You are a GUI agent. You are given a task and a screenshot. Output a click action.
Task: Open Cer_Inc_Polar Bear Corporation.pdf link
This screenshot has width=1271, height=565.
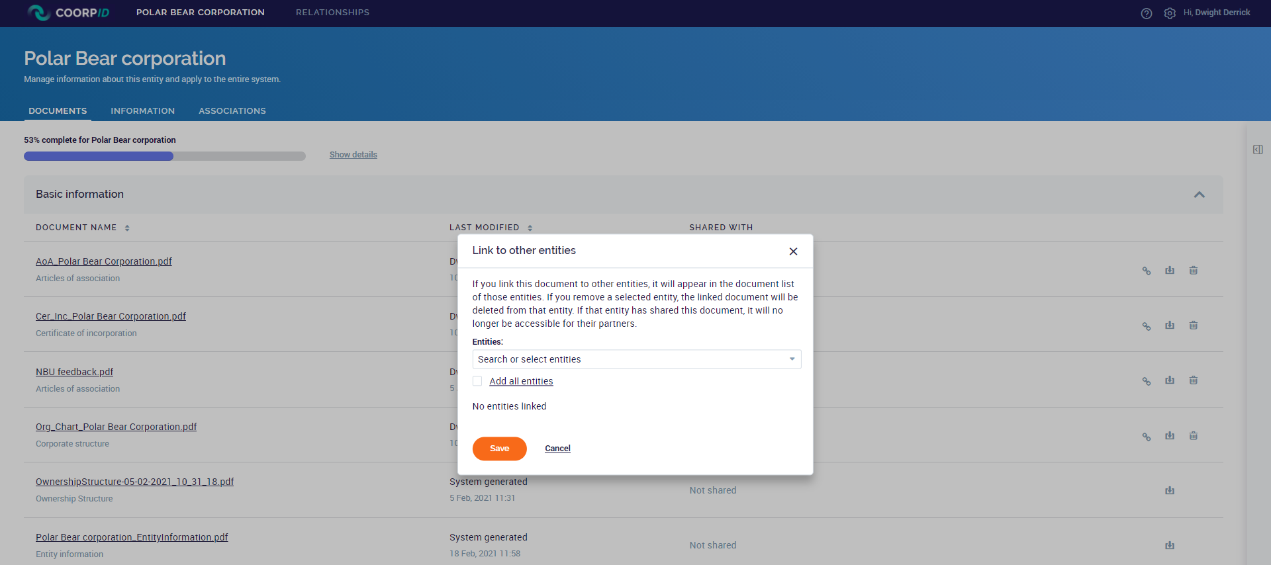(111, 316)
